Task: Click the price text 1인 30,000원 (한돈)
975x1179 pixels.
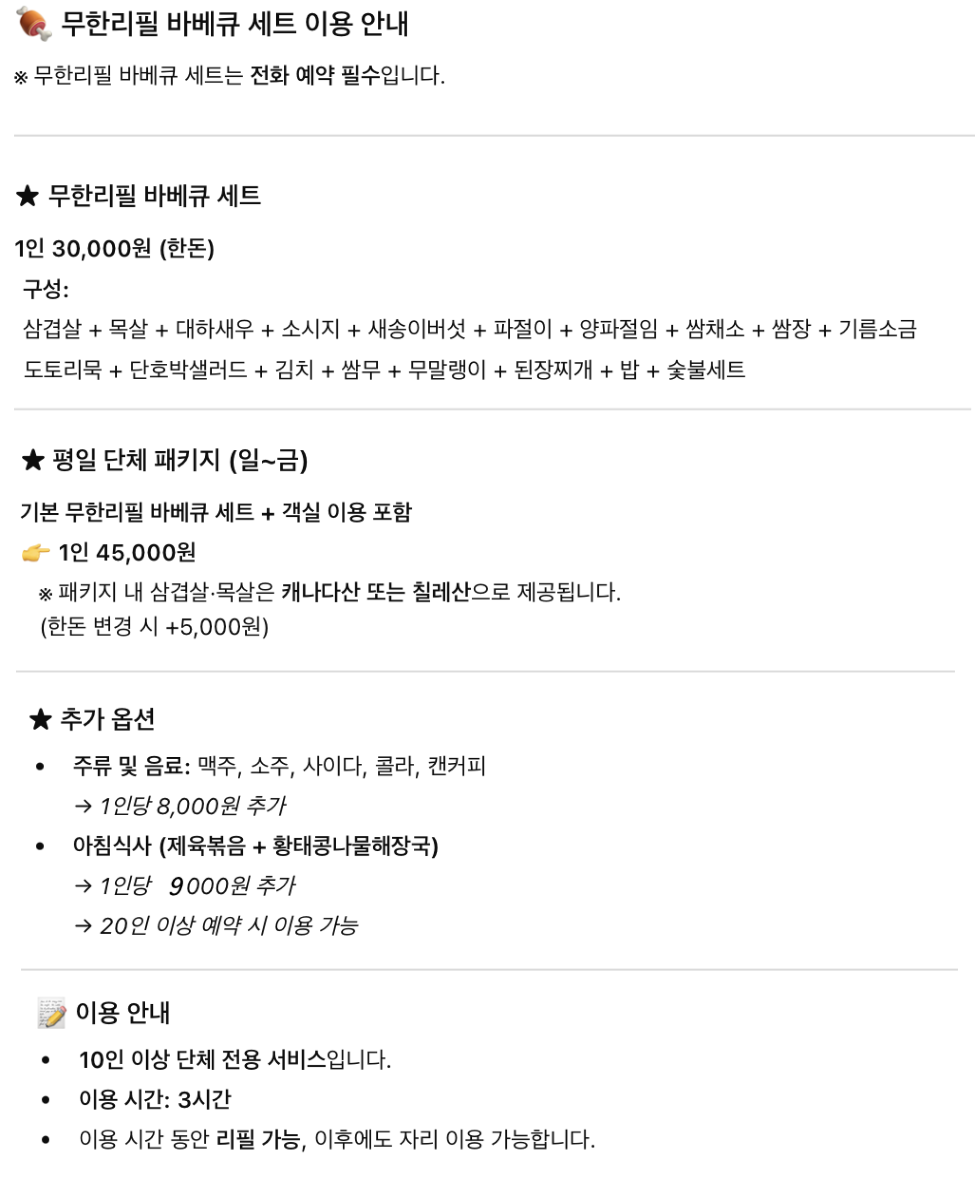Action: pyautogui.click(x=114, y=248)
